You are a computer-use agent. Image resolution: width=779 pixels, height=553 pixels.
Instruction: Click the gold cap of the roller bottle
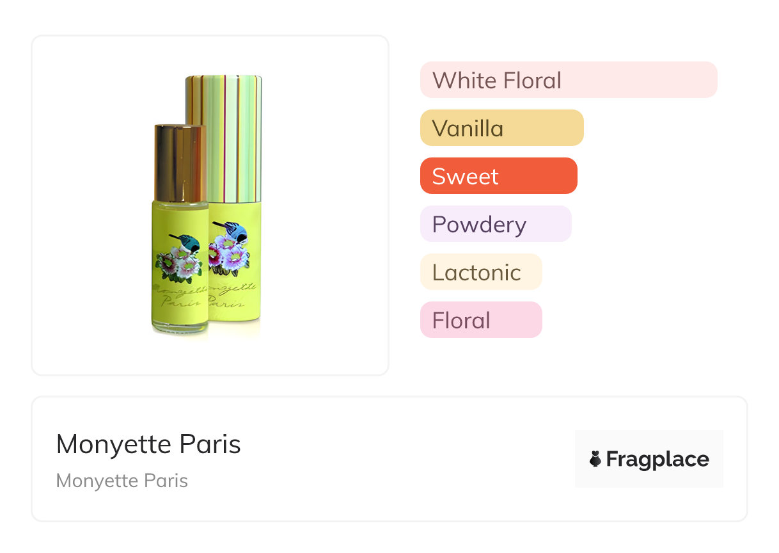coord(180,162)
